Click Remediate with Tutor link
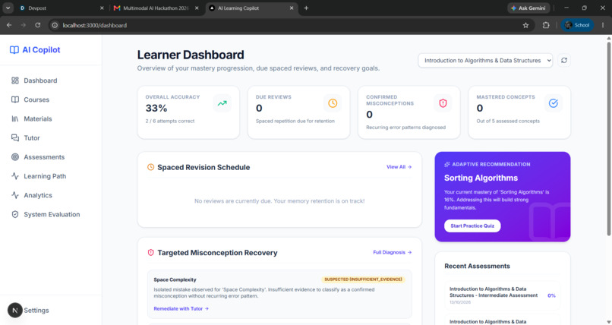This screenshot has width=612, height=325. [181, 308]
